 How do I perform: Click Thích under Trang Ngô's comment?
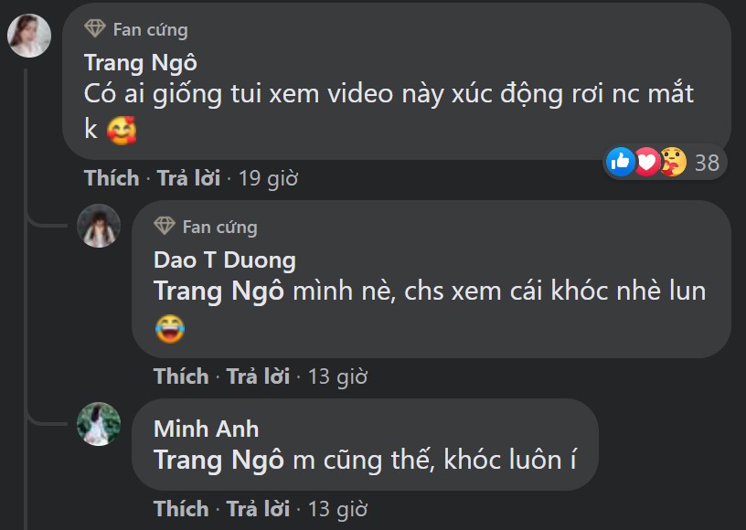[x=112, y=178]
